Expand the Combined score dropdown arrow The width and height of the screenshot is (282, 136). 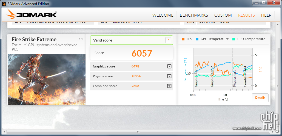click(169, 86)
